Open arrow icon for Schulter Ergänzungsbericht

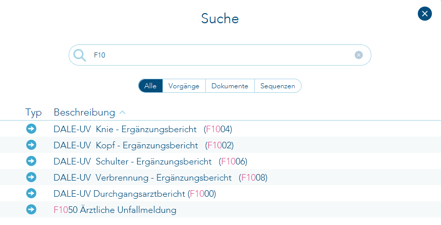[31, 161]
